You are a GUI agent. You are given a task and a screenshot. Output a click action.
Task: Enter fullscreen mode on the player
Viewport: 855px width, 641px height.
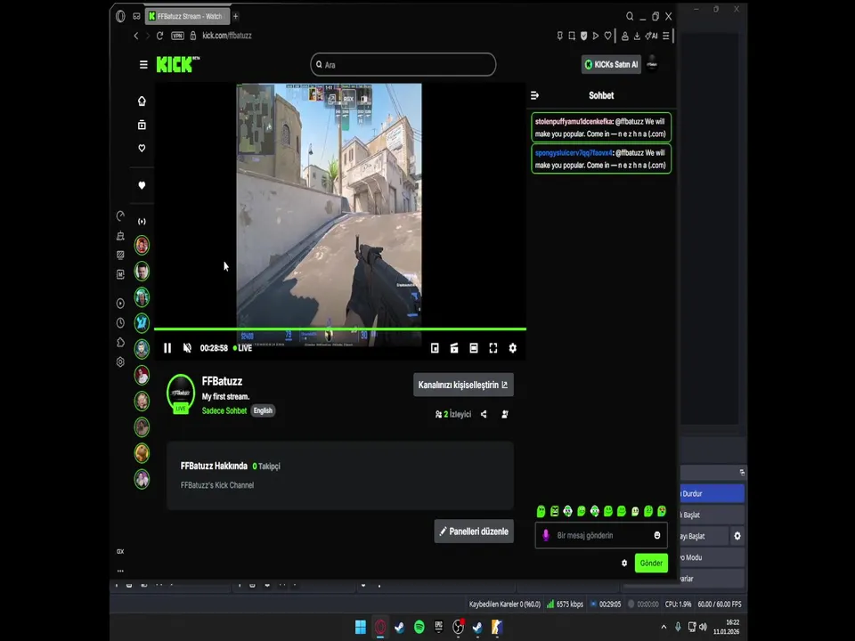click(493, 348)
